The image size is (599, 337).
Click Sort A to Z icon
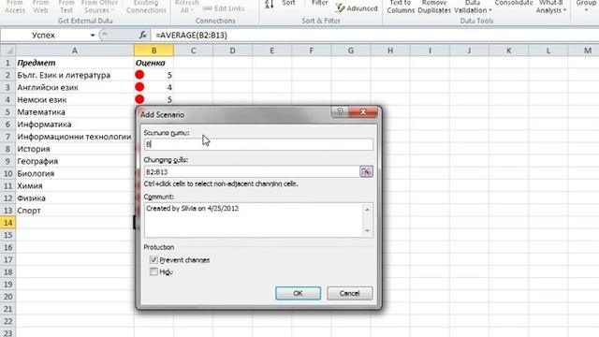point(270,4)
